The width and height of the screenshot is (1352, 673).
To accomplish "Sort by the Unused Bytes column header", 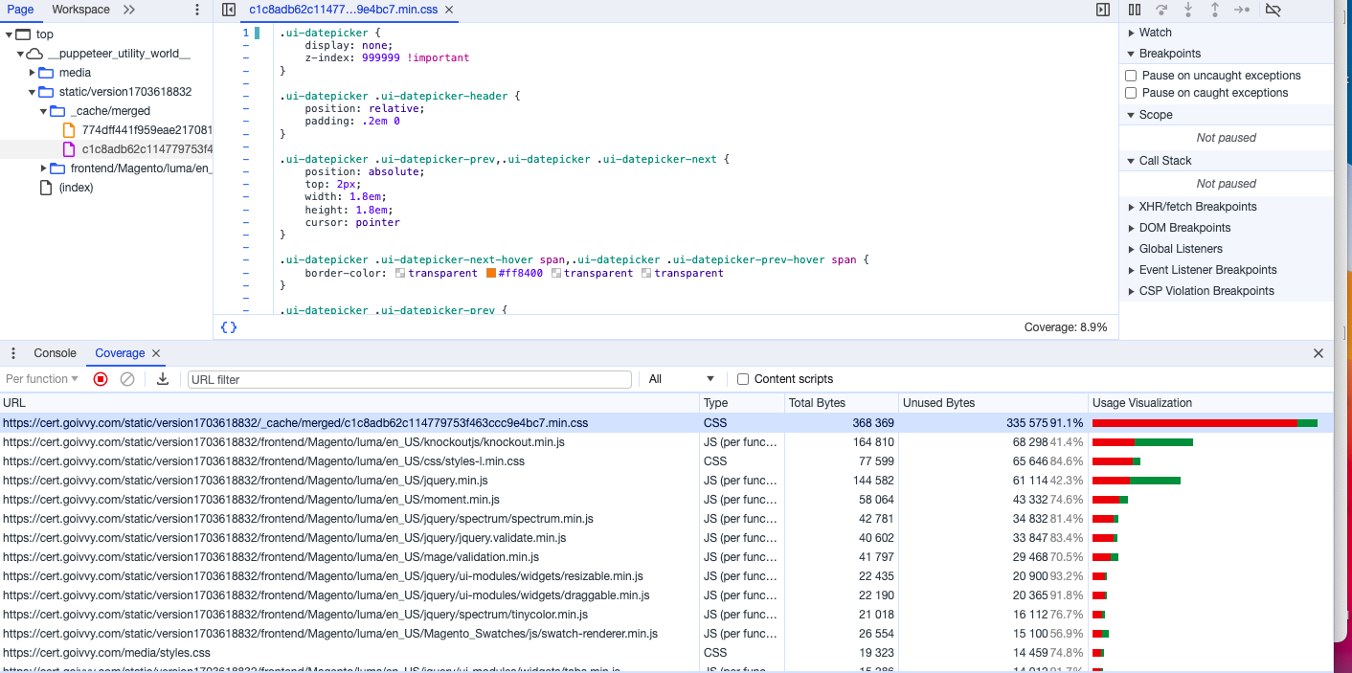I will pos(937,403).
